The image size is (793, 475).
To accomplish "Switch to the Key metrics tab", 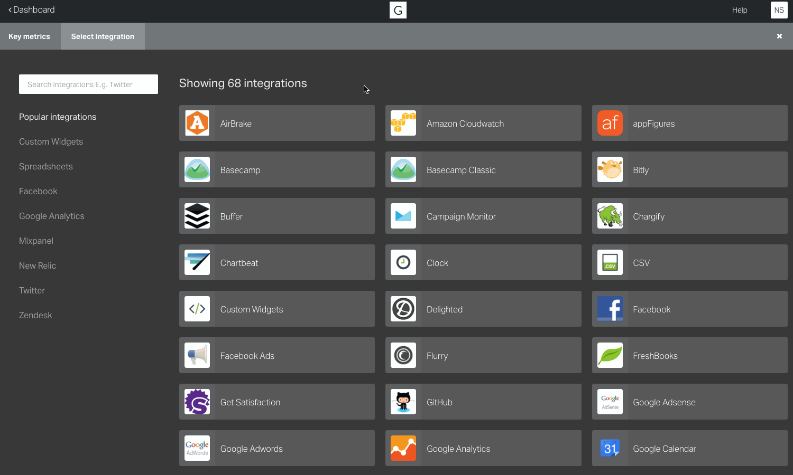I will pyautogui.click(x=29, y=36).
